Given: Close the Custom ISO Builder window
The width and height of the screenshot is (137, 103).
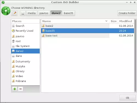Looking at the screenshot, I should (x=135, y=2).
